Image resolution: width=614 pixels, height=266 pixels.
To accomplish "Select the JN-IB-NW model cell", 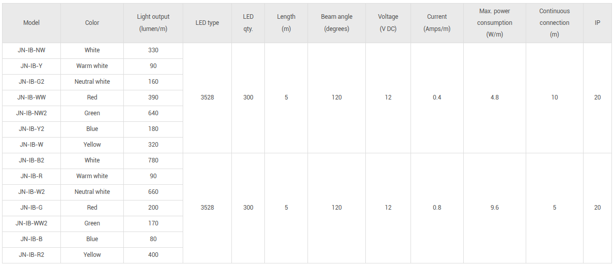I will 31,50.
